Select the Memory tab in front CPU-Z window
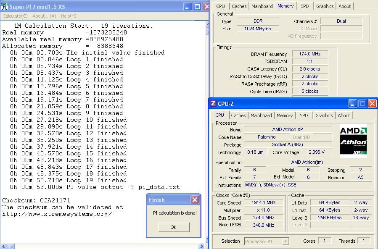Screen dimensions: 378x249 click(285, 115)
